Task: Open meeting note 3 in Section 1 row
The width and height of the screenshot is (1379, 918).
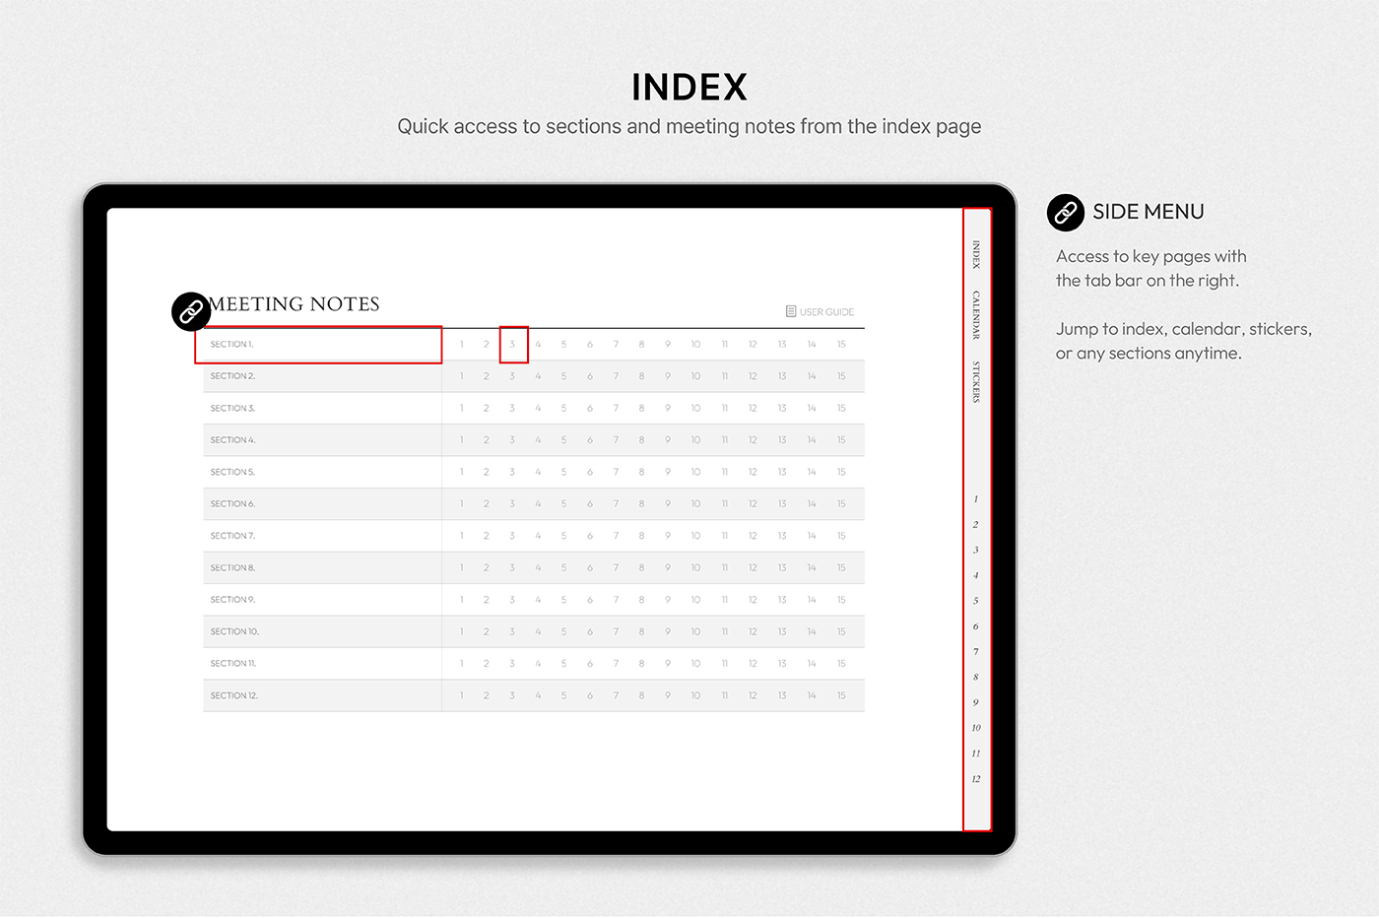Action: point(513,345)
